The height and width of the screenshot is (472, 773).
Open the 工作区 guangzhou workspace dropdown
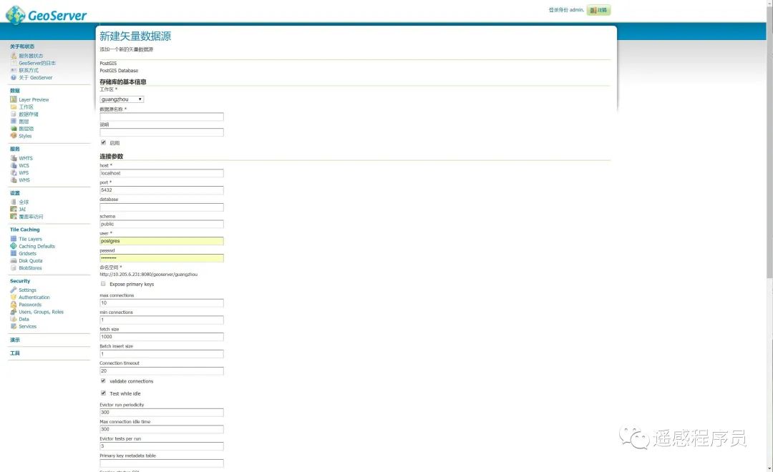tap(122, 99)
